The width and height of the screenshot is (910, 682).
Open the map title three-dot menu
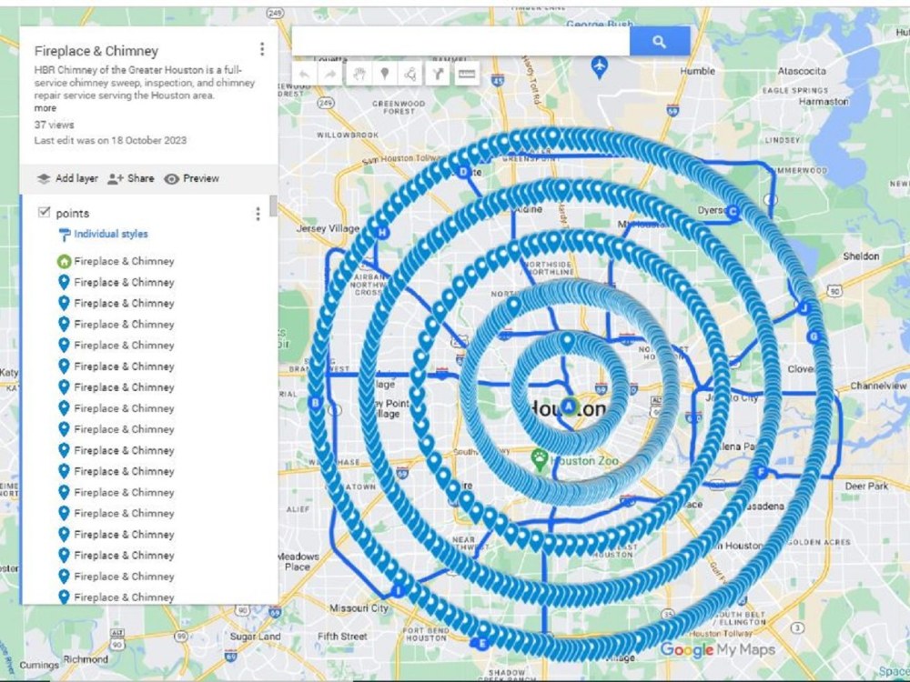pyautogui.click(x=262, y=49)
